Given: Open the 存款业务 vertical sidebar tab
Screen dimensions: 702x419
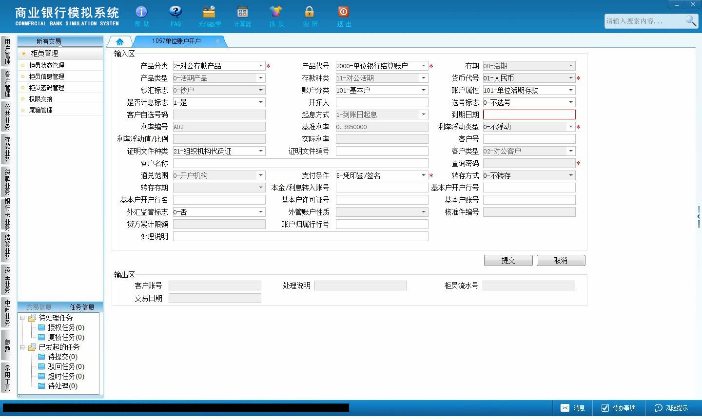Looking at the screenshot, I should tap(7, 149).
